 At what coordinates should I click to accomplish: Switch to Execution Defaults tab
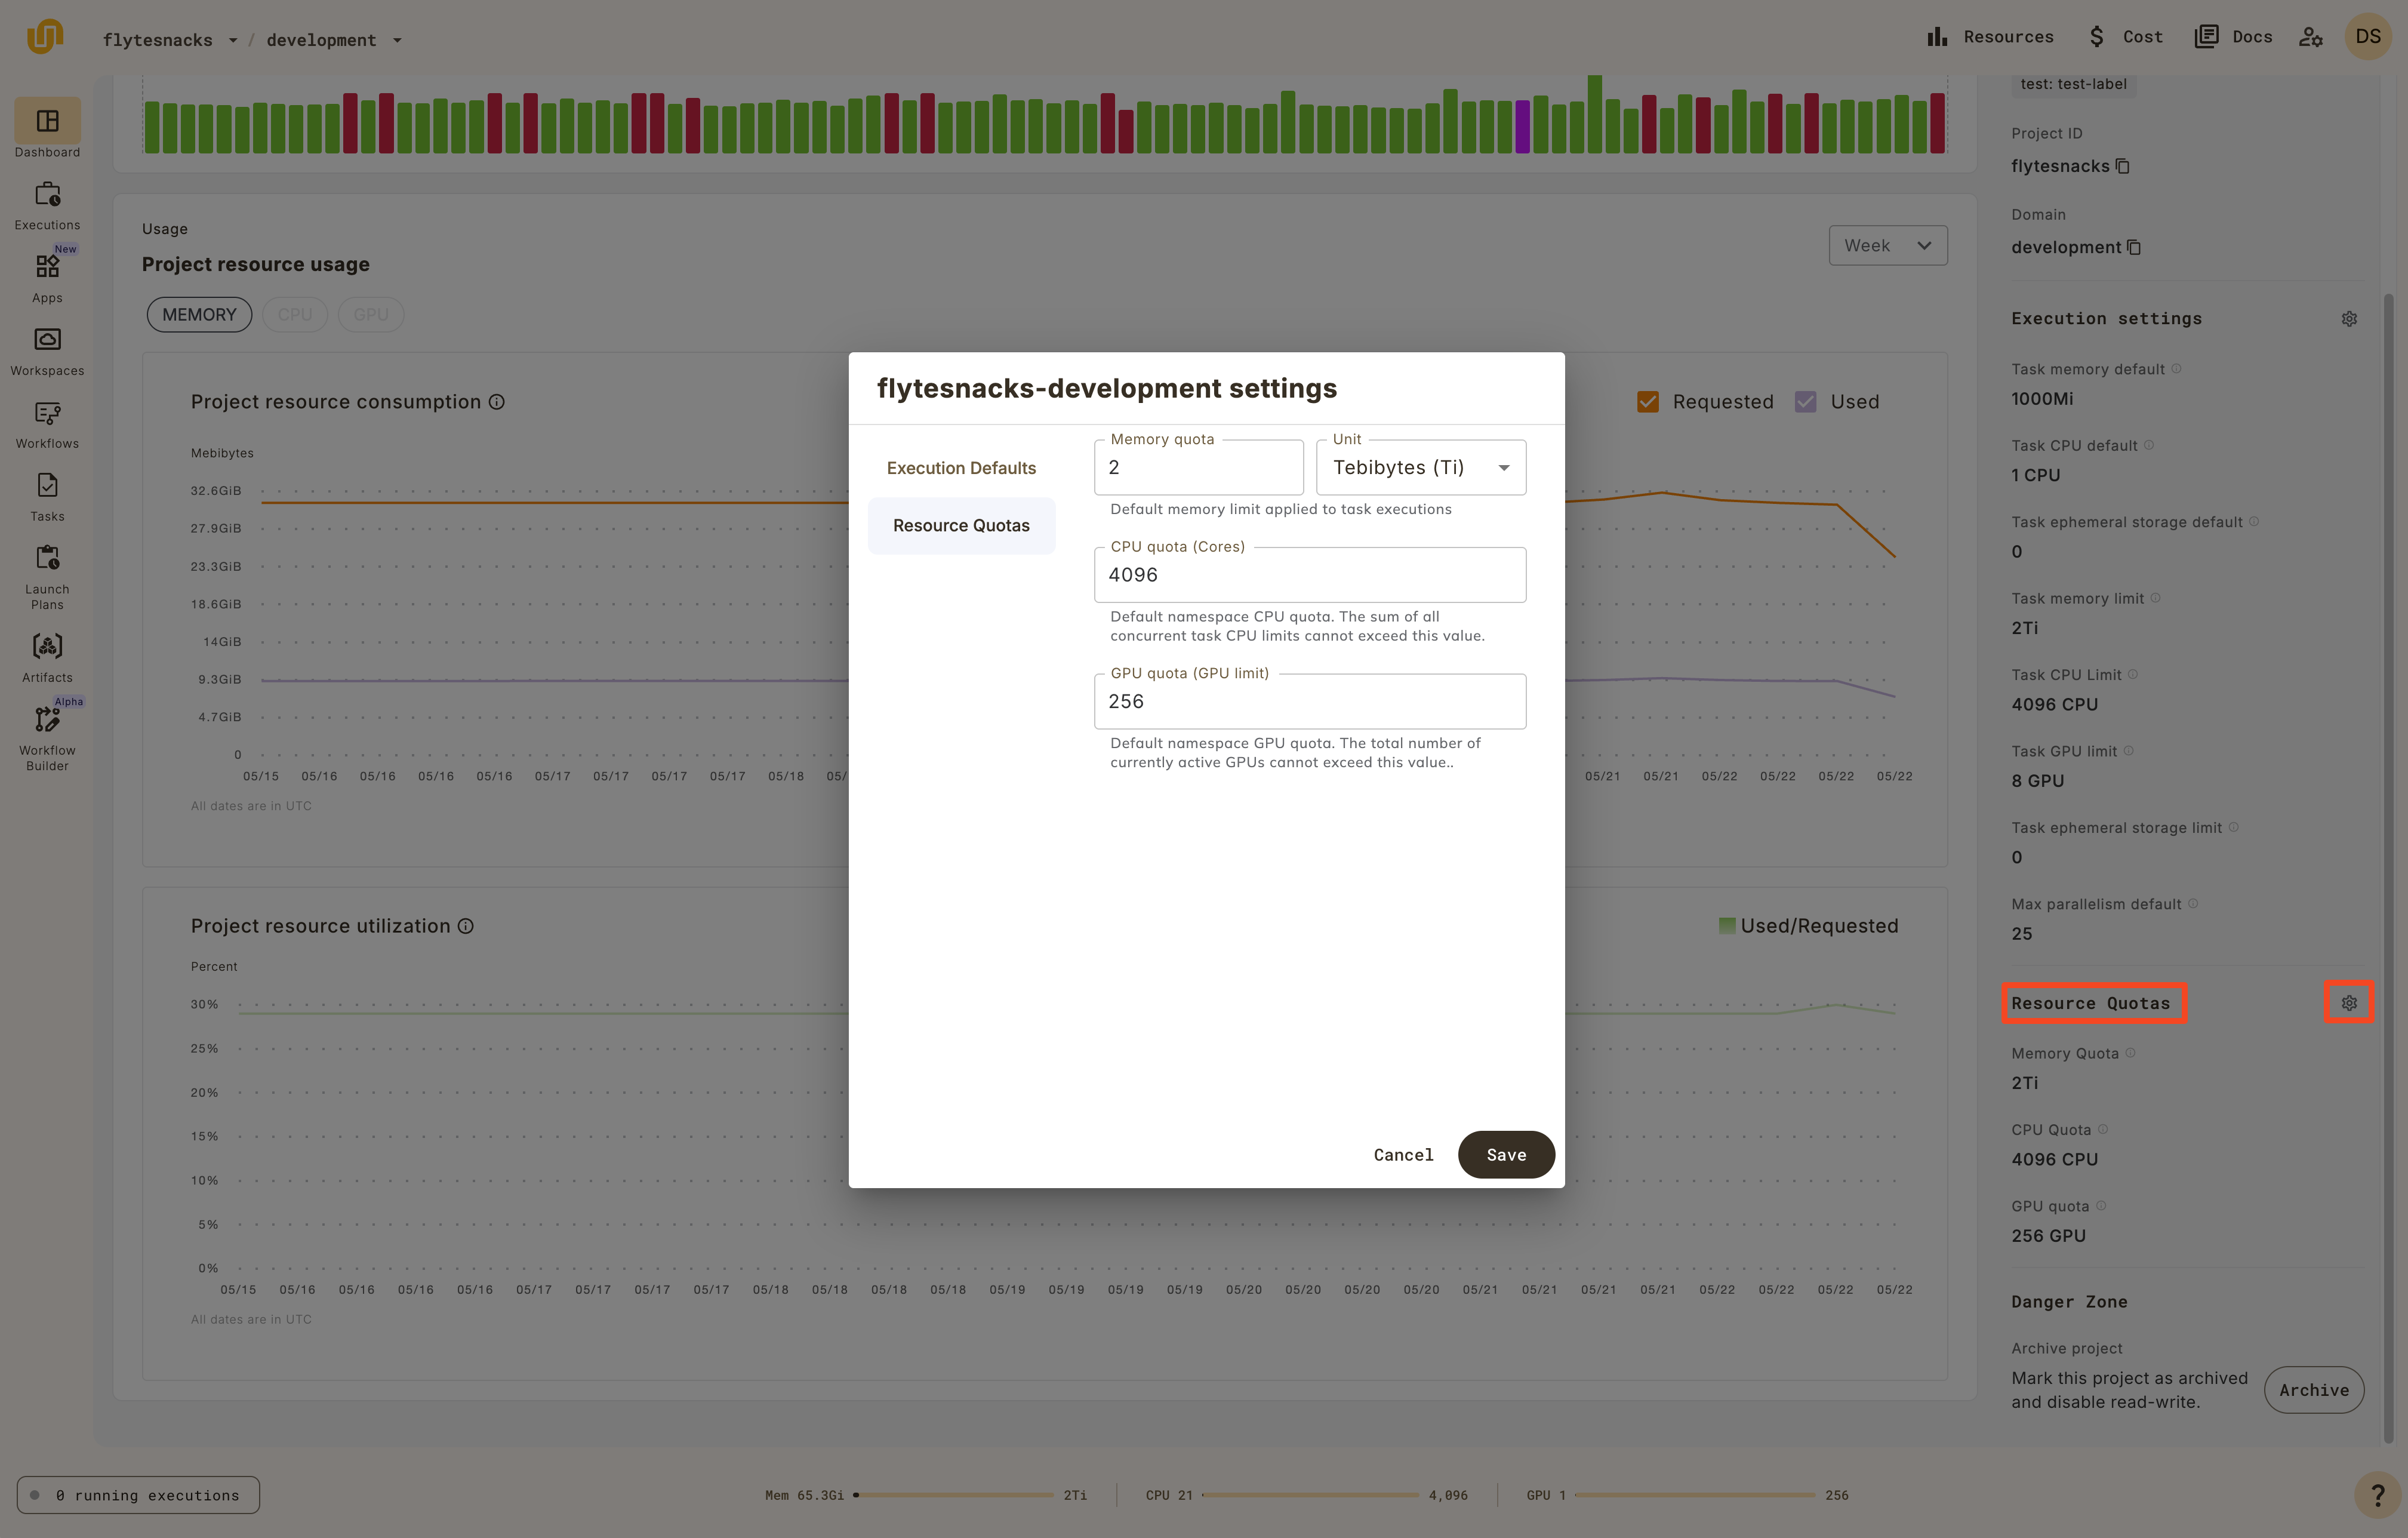coord(961,468)
